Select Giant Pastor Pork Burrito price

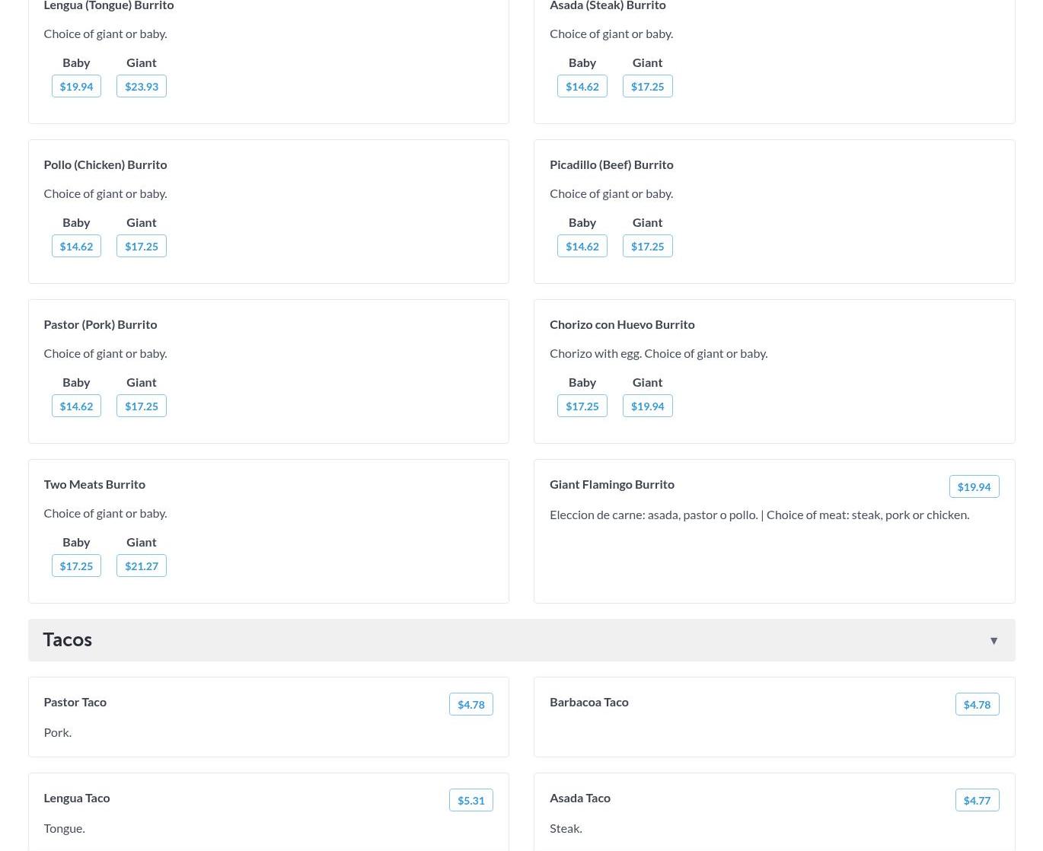tap(142, 406)
